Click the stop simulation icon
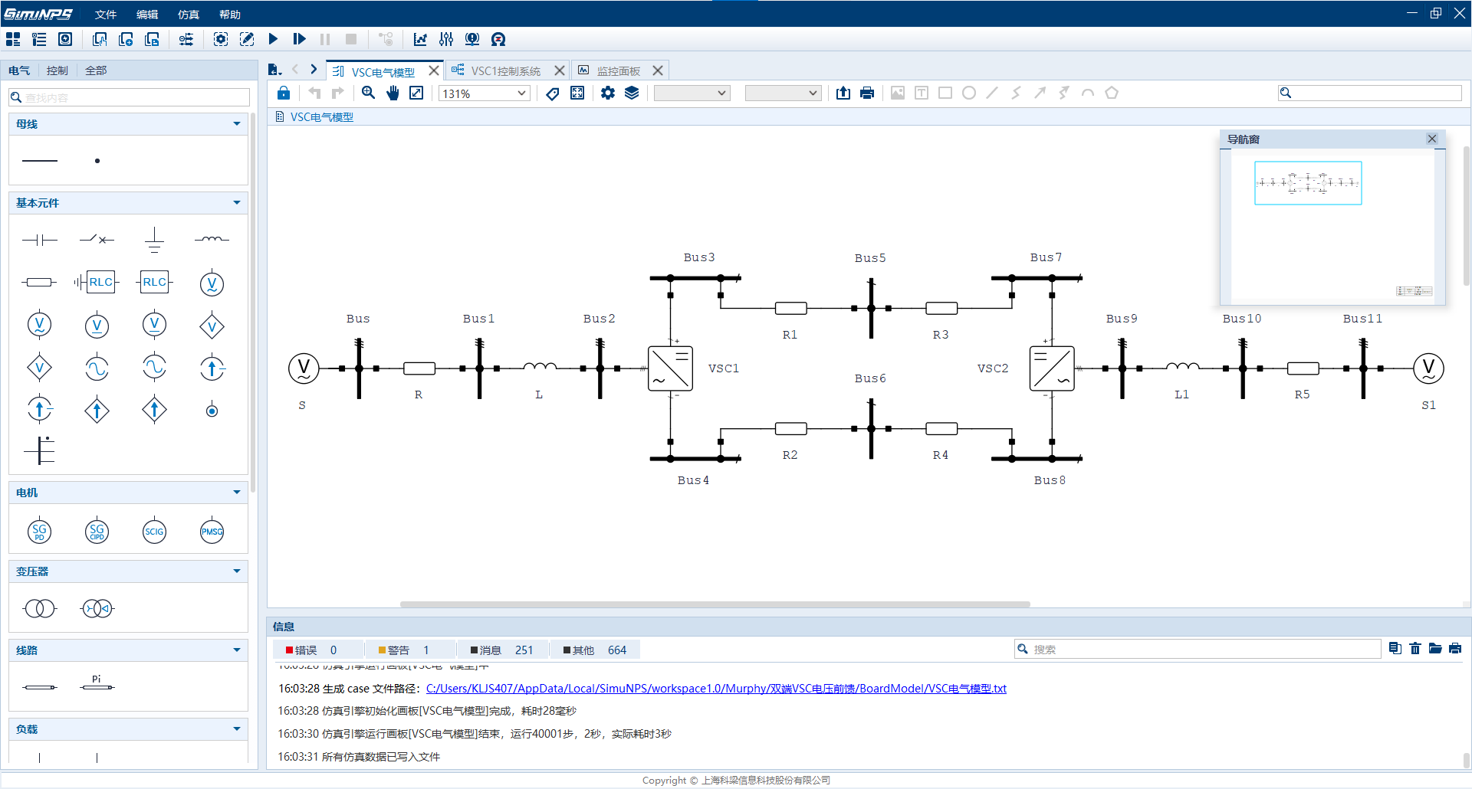The height and width of the screenshot is (789, 1472). 351,39
